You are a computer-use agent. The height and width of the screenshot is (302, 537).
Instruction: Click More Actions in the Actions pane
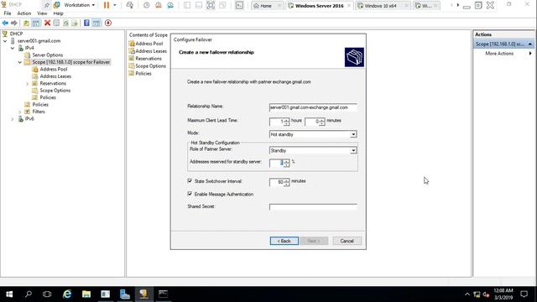pos(499,54)
